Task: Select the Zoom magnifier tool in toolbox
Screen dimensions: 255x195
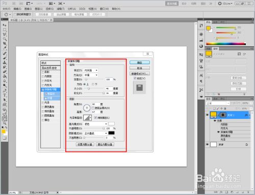Action: pyautogui.click(x=5, y=123)
